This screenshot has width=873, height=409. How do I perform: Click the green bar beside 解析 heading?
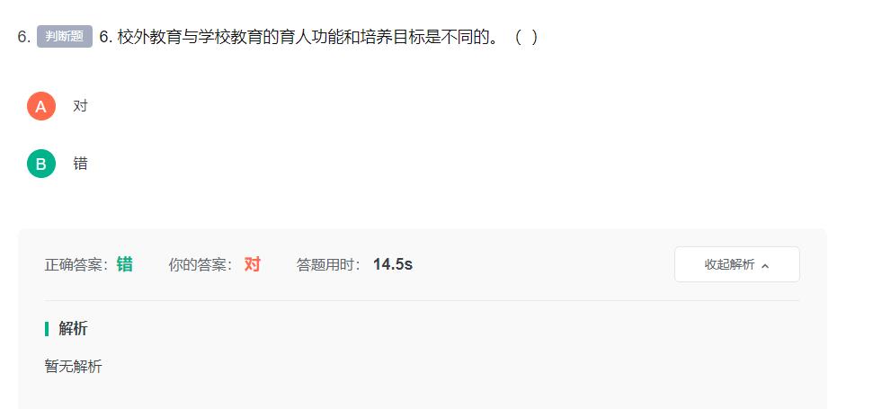click(47, 329)
